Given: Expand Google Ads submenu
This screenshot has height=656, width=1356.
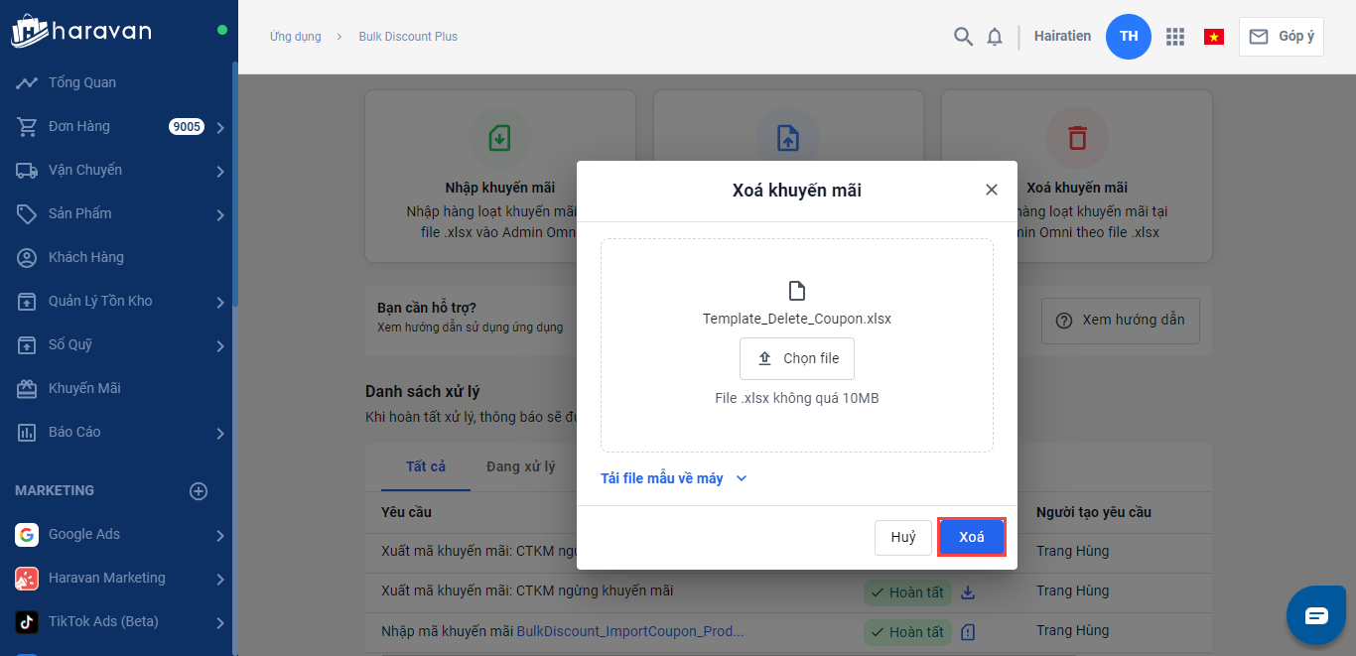Looking at the screenshot, I should coord(220,536).
